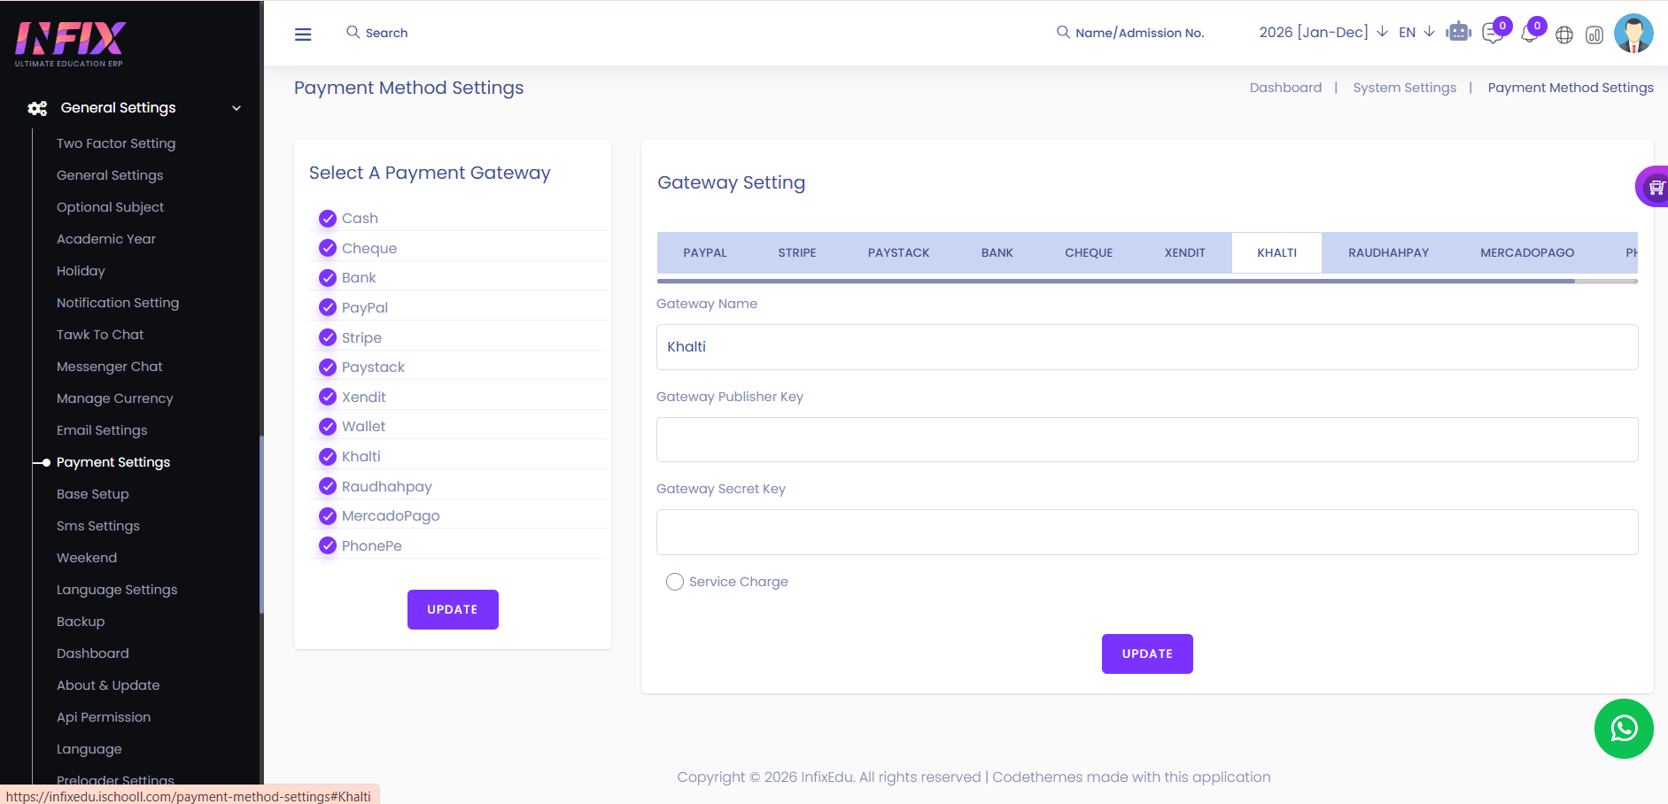Switch to the PAYPAL tab

pyautogui.click(x=704, y=252)
